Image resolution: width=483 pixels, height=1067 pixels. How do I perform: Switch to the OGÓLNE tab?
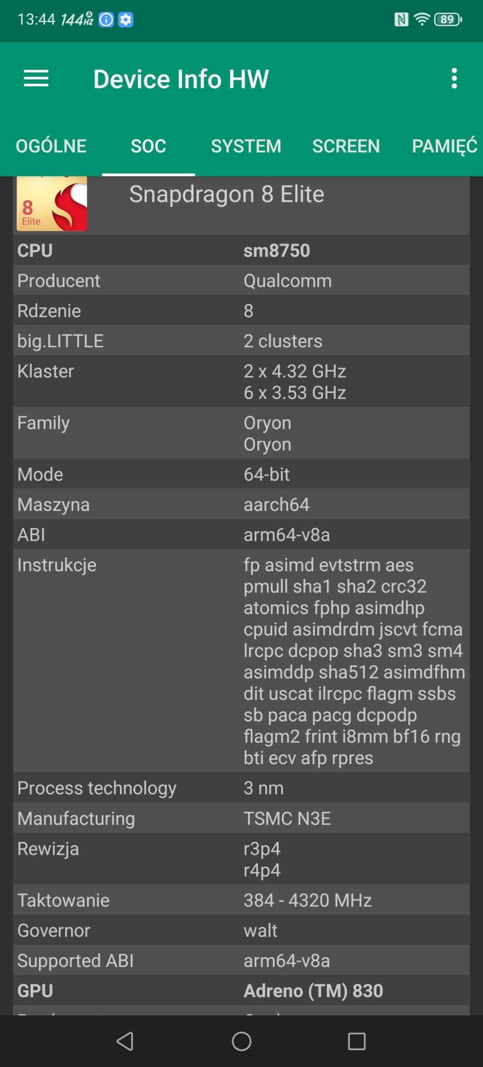tap(51, 146)
